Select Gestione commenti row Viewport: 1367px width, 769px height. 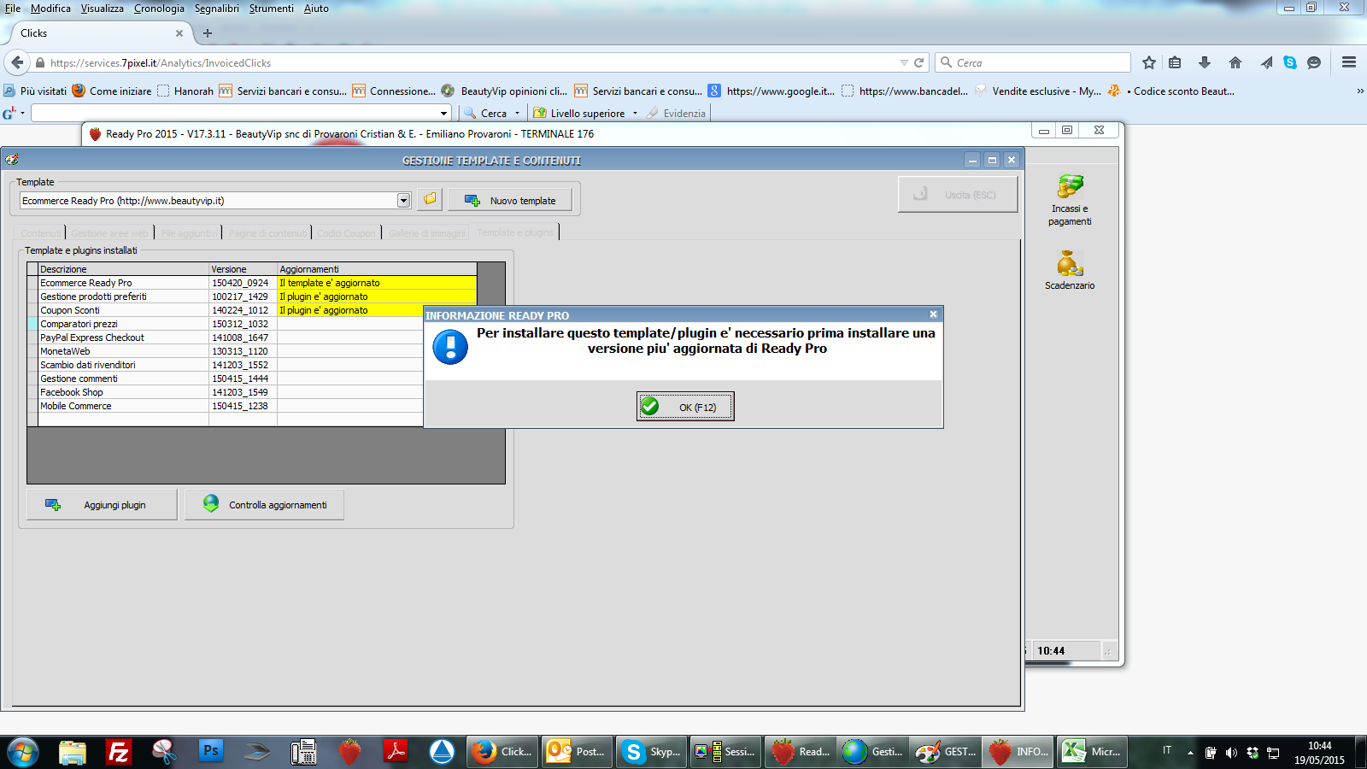(226, 379)
